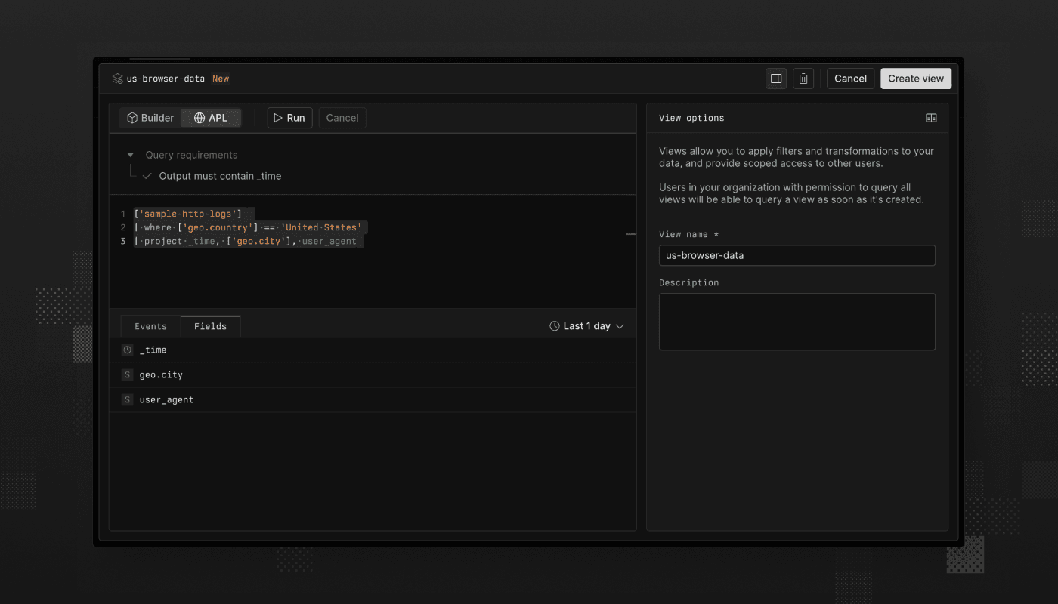Viewport: 1058px width, 604px height.
Task: Toggle the side panel layout icon
Action: click(x=775, y=78)
